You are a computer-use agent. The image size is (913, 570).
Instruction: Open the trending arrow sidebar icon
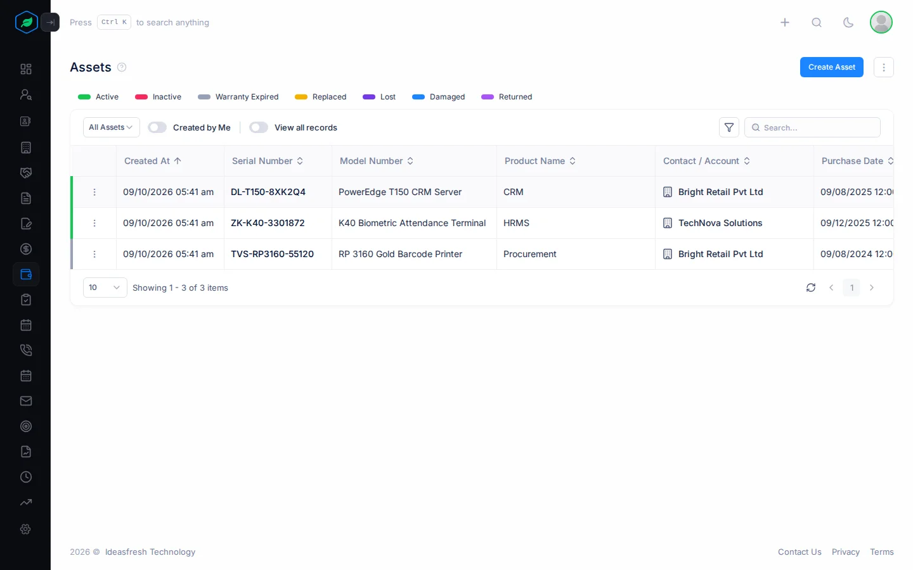tap(26, 502)
